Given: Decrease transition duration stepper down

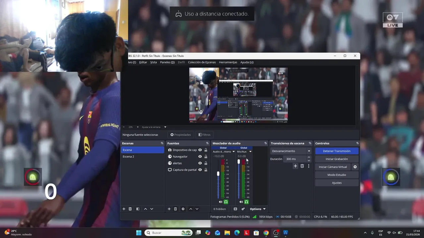Looking at the screenshot, I should point(309,161).
